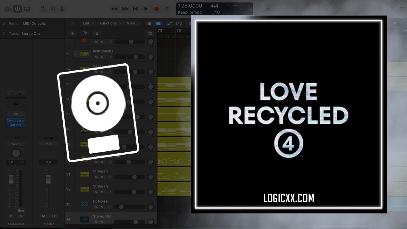Solo the Strings 2 track
This screenshot has width=407, height=229.
pyautogui.click(x=102, y=192)
